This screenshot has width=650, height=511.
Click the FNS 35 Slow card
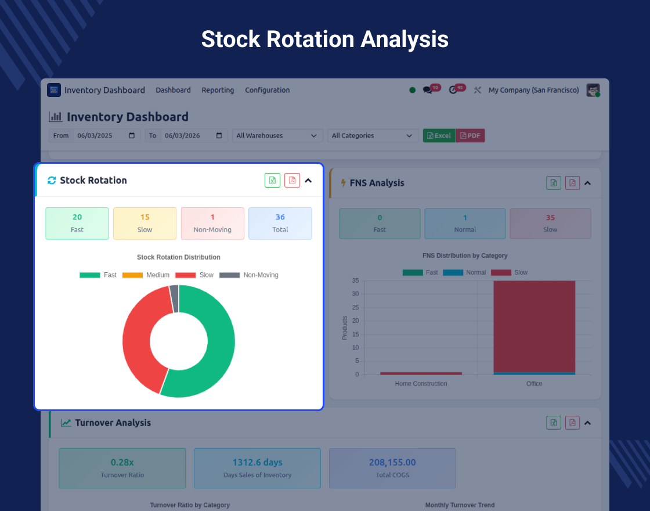pos(550,224)
